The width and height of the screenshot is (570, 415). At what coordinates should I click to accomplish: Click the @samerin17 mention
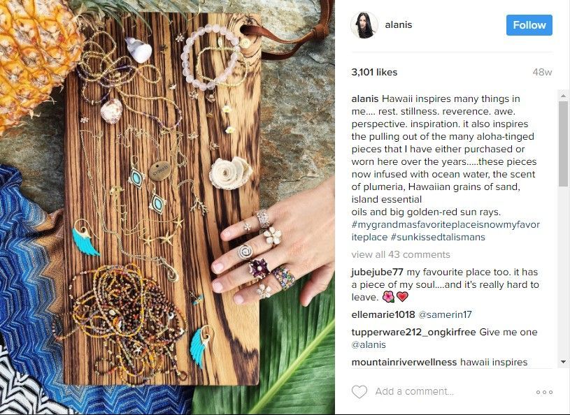pos(445,314)
